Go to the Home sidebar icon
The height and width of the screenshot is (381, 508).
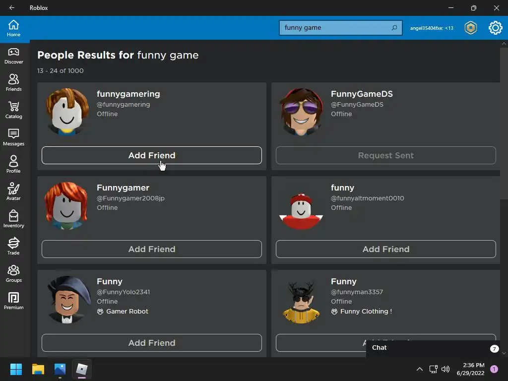coord(13,28)
